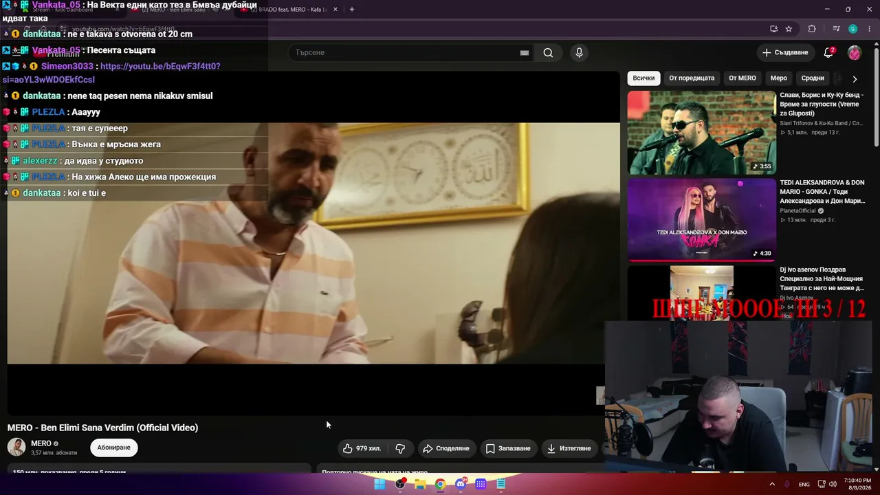This screenshot has height=495, width=880.
Task: Click the YouTube search magnifier button
Action: tap(548, 52)
